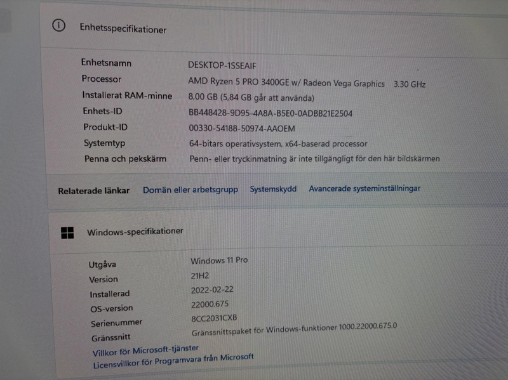The height and width of the screenshot is (380, 508).
Task: Click the Installerad label
Action: coord(109,294)
